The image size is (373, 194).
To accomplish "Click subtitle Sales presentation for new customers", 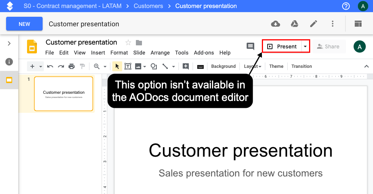I will (x=241, y=173).
